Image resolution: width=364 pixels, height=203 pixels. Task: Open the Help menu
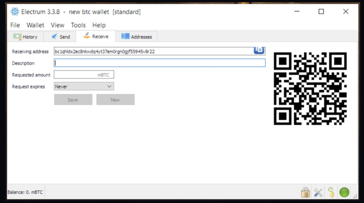[x=99, y=25]
